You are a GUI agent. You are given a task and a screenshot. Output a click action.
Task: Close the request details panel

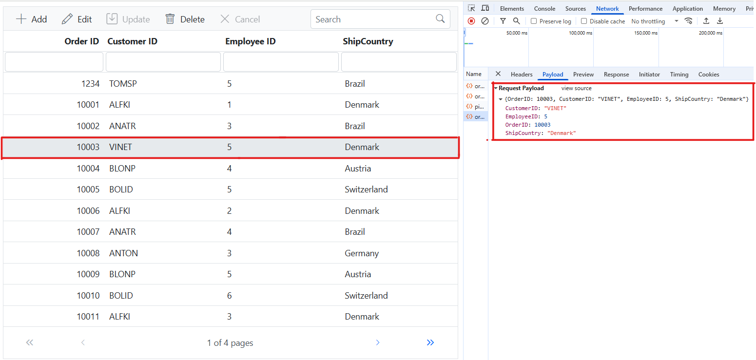[x=498, y=74]
